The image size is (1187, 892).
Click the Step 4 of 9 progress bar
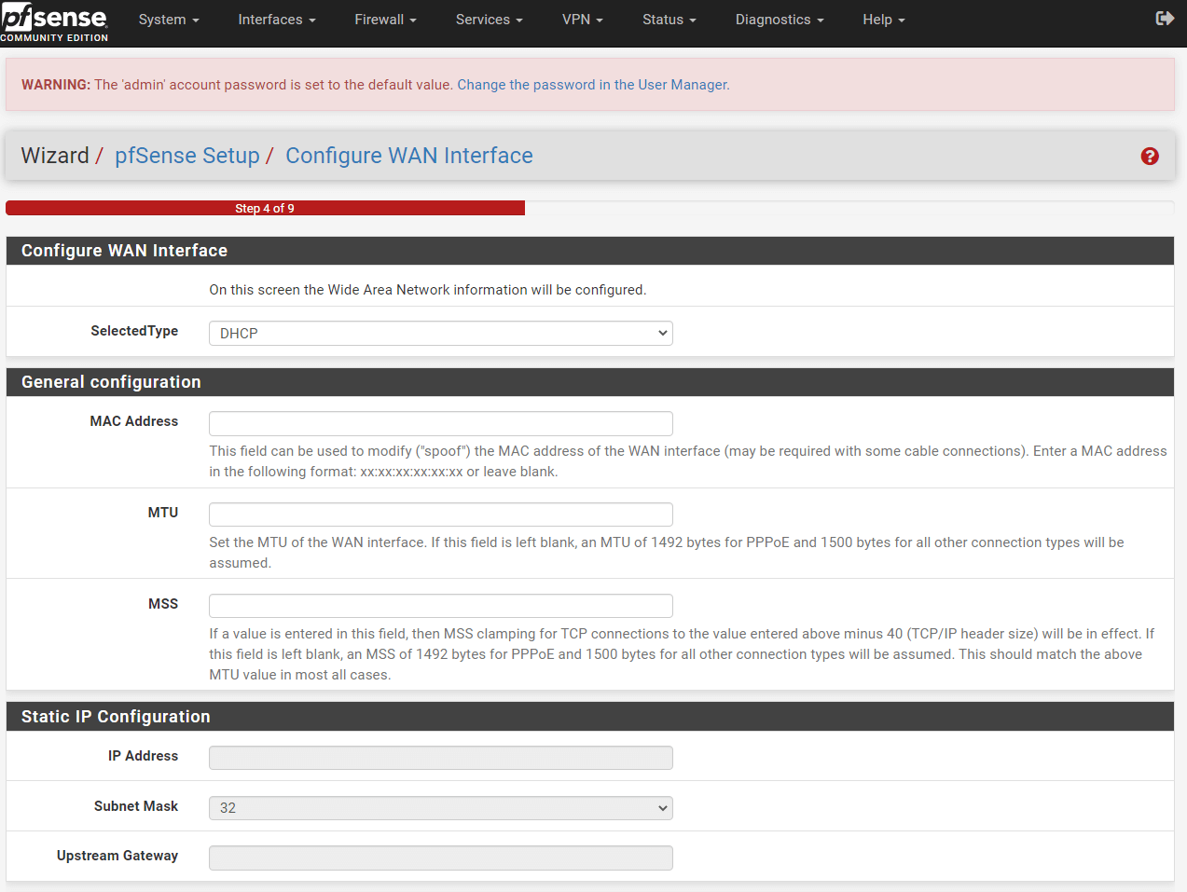265,208
